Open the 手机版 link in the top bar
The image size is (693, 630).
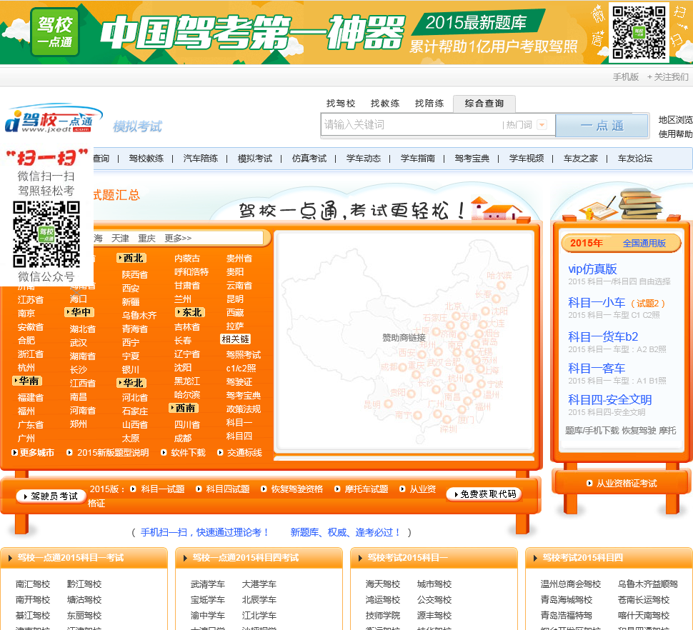click(x=626, y=77)
